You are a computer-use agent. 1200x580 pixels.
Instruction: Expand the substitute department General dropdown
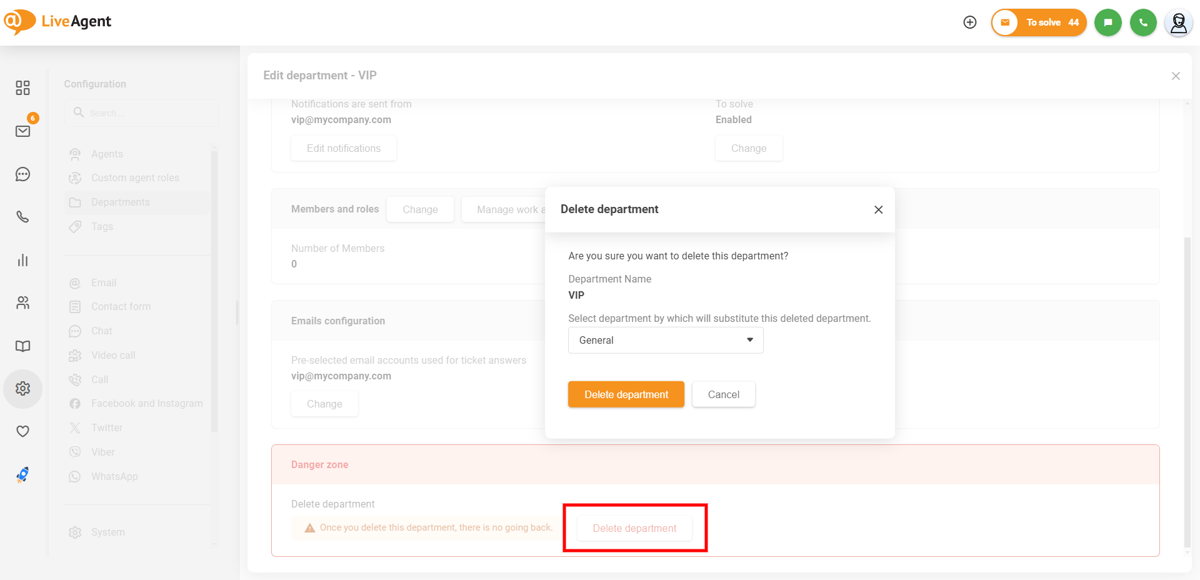tap(666, 340)
